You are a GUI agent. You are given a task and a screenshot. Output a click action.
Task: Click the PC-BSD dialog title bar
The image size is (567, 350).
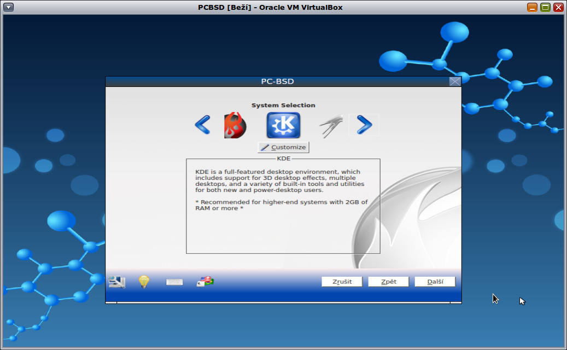[x=278, y=81]
